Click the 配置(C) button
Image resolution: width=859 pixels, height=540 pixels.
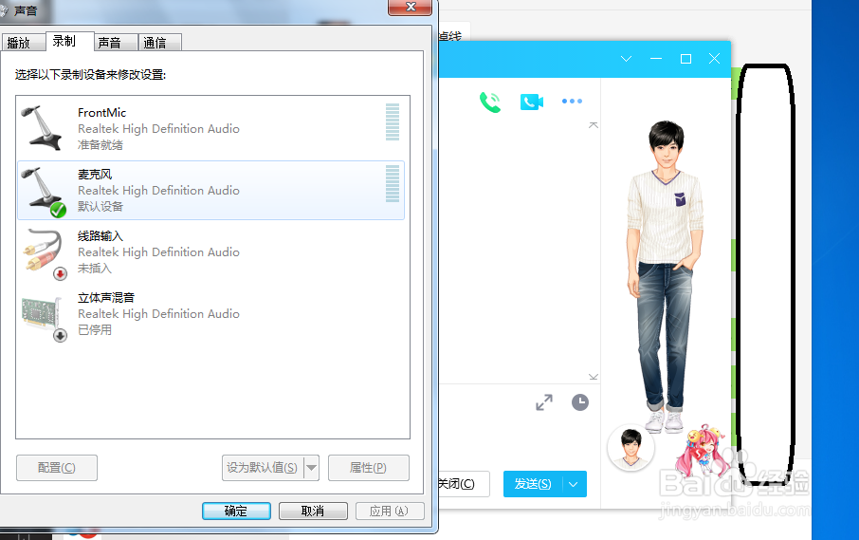click(x=57, y=468)
